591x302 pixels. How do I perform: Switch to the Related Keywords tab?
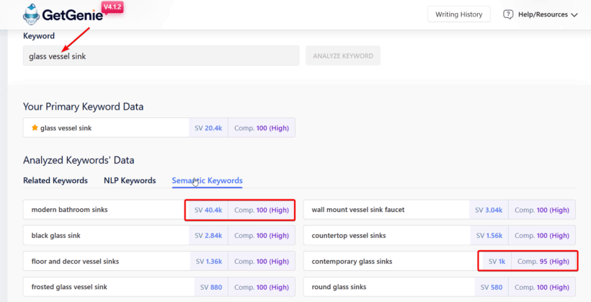click(55, 181)
